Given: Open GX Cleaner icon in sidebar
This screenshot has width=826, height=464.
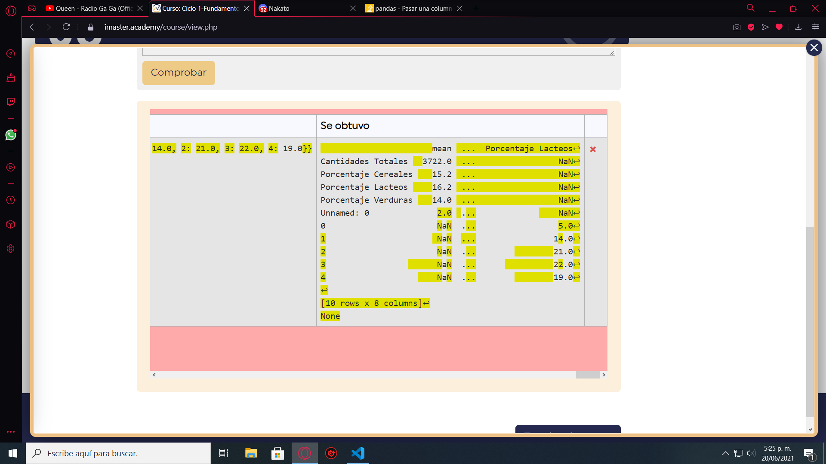Looking at the screenshot, I should pyautogui.click(x=11, y=78).
